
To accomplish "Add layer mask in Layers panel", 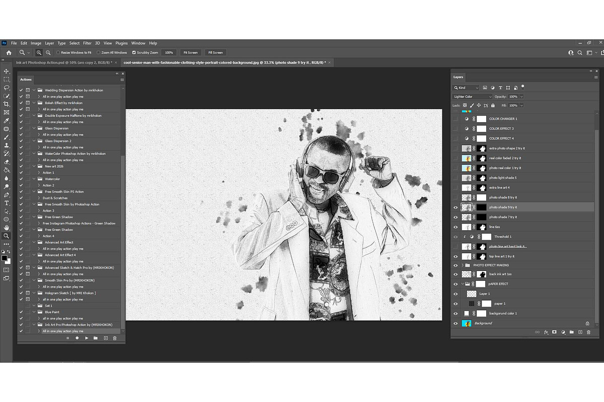I will tap(554, 332).
